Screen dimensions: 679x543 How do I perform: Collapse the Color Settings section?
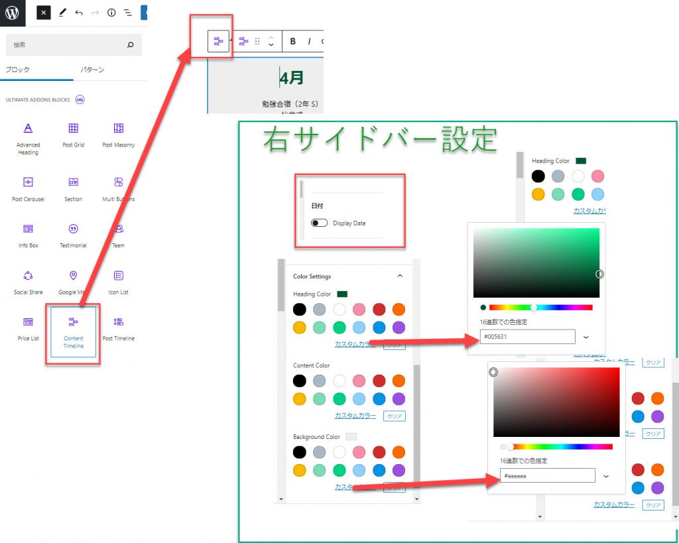point(400,276)
